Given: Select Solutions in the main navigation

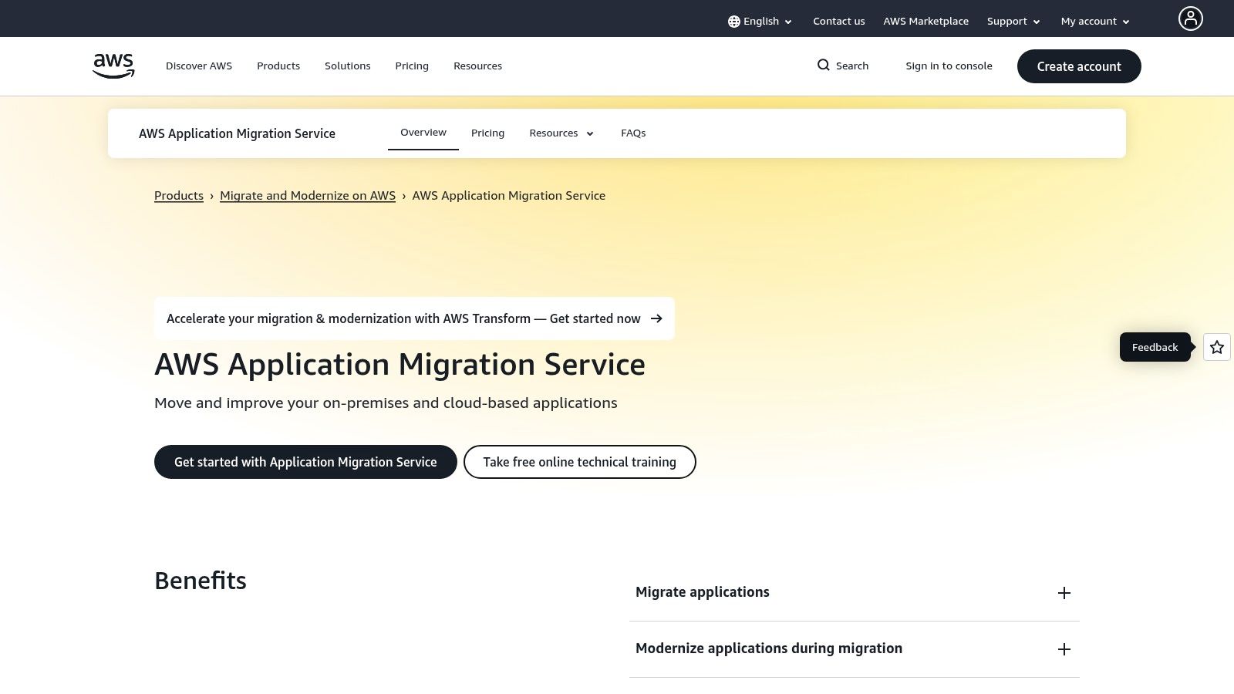Looking at the screenshot, I should pos(347,66).
